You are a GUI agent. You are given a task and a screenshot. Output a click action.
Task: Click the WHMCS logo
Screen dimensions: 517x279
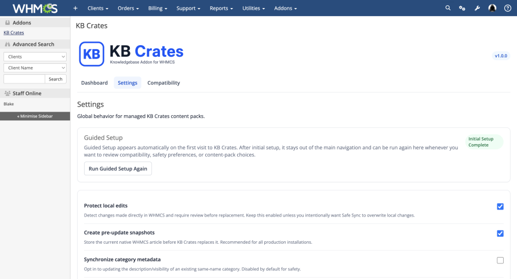35,8
